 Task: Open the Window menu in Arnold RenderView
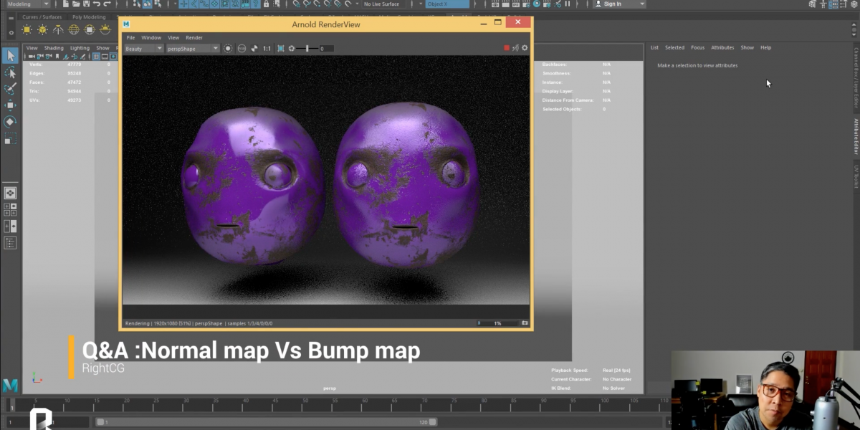tap(151, 37)
